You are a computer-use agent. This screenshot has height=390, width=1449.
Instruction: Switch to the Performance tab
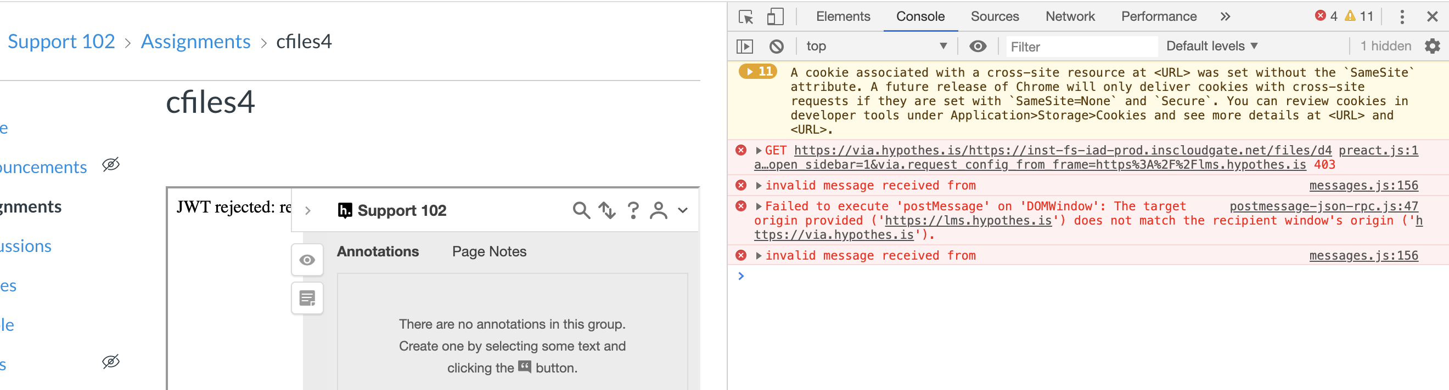[x=1159, y=17]
